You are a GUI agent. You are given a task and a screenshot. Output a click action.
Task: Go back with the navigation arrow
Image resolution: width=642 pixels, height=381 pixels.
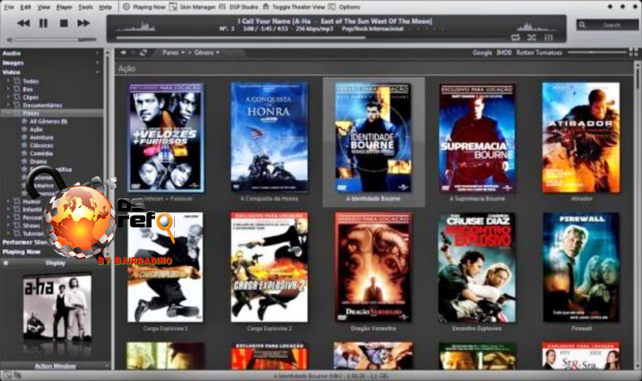[x=123, y=53]
